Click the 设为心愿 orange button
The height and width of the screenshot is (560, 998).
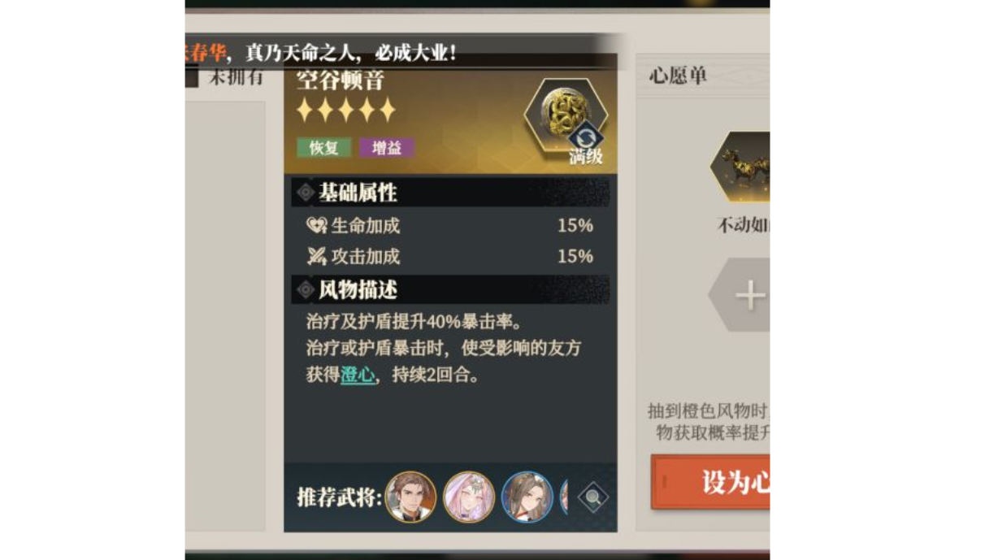[x=710, y=482]
